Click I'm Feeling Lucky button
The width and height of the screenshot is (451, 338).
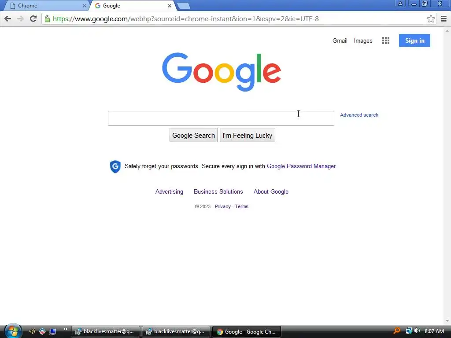click(248, 136)
